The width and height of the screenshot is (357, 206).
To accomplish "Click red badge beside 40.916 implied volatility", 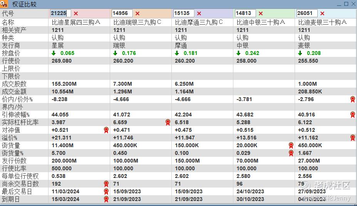I will pyautogui.click(x=353, y=115).
